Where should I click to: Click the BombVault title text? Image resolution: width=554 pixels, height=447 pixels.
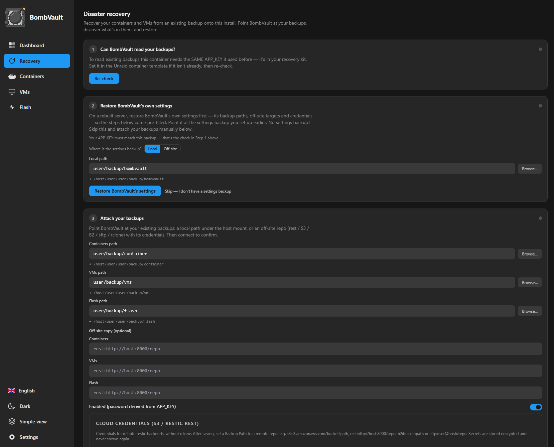[x=46, y=17]
